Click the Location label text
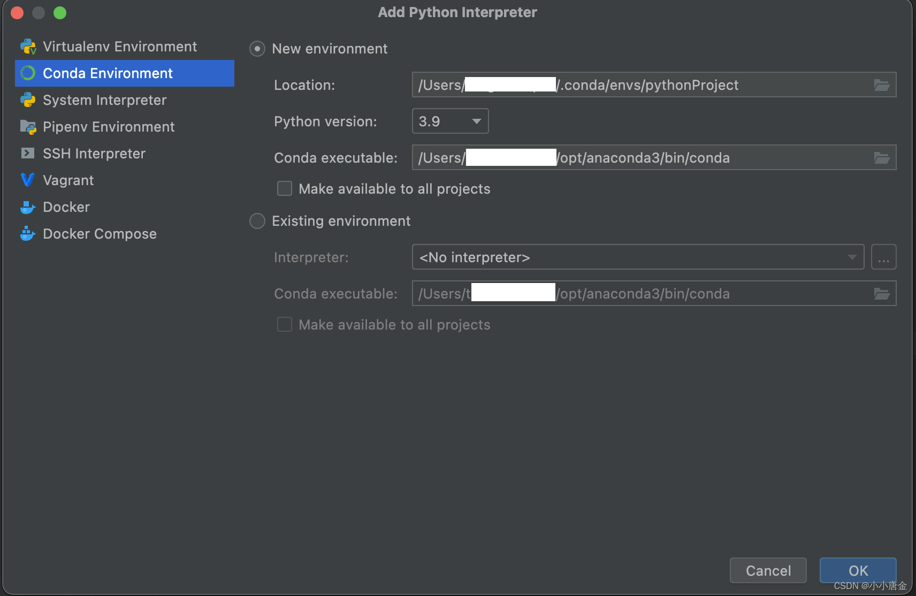 304,85
